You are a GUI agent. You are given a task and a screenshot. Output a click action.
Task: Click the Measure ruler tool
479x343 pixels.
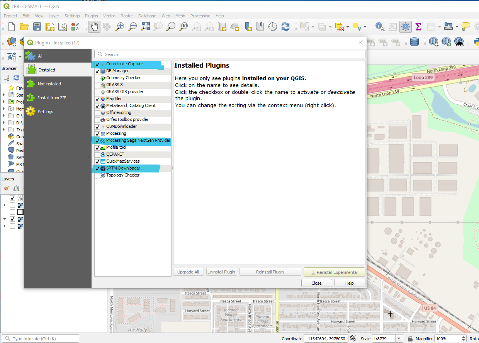point(448,27)
